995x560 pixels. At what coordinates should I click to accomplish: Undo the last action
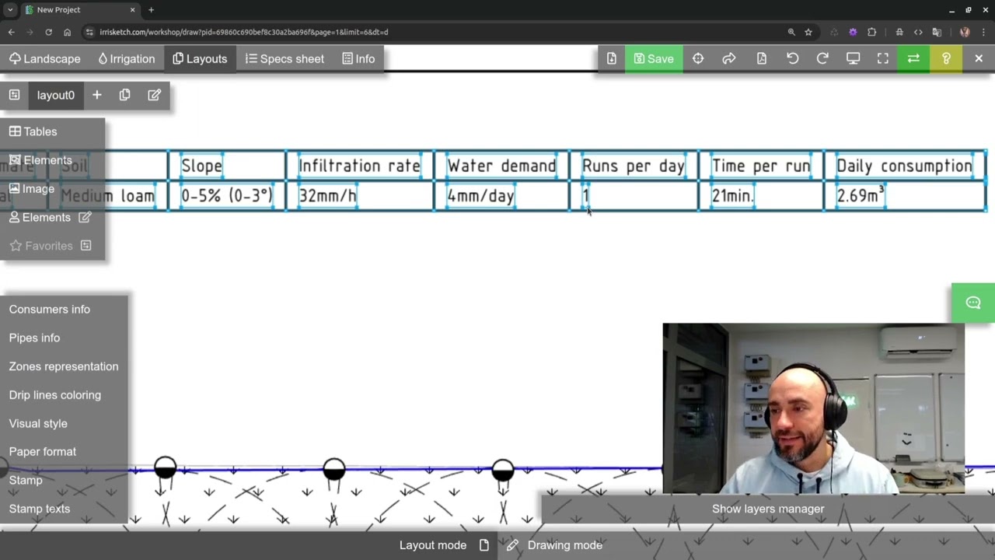pyautogui.click(x=792, y=58)
